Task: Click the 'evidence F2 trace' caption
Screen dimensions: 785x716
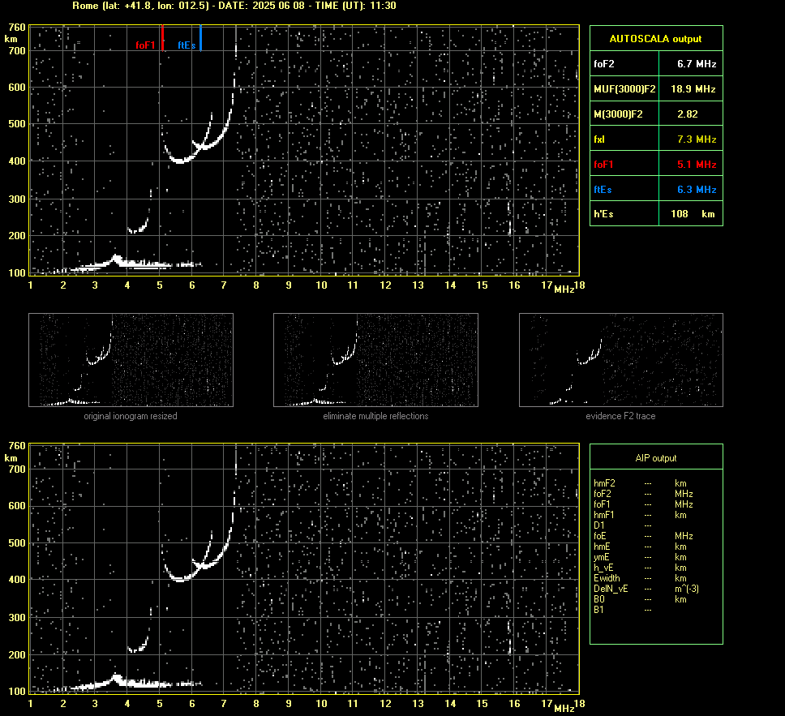Action: [x=621, y=416]
